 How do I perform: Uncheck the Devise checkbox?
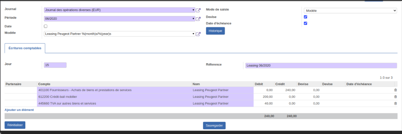305,17
